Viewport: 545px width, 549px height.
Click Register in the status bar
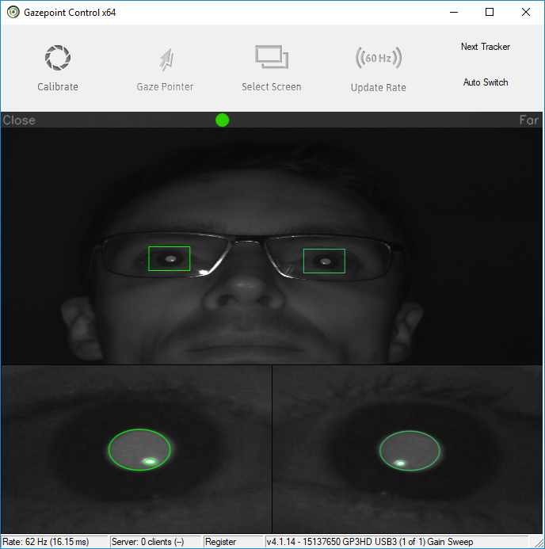coord(220,542)
